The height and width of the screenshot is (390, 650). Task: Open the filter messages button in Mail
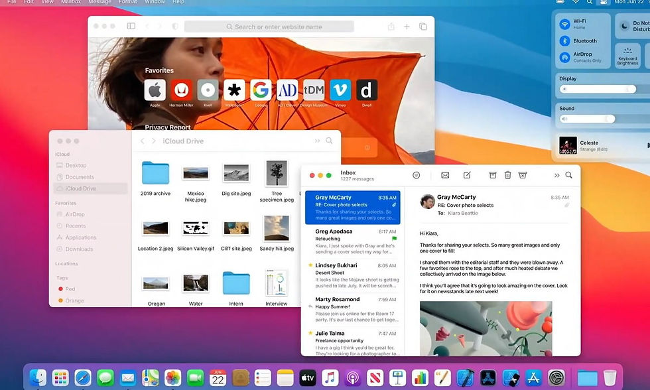[x=417, y=175]
